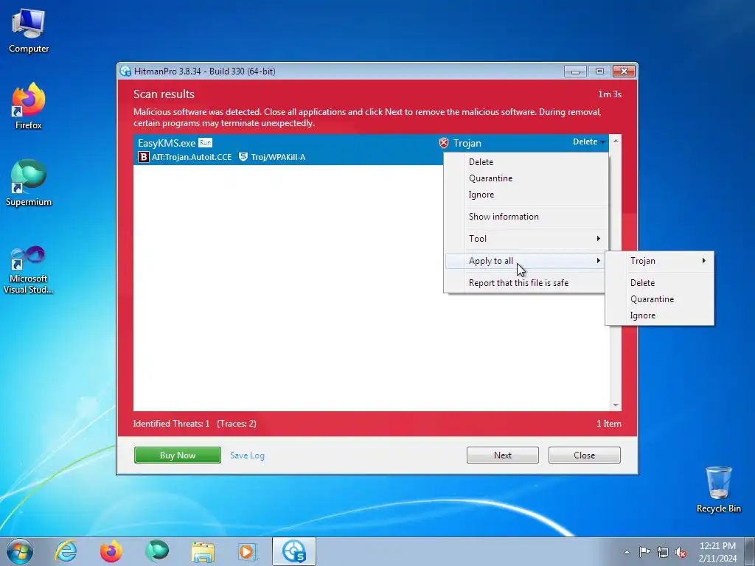
Task: Open the Supermium desktop shortcut
Action: [x=29, y=183]
